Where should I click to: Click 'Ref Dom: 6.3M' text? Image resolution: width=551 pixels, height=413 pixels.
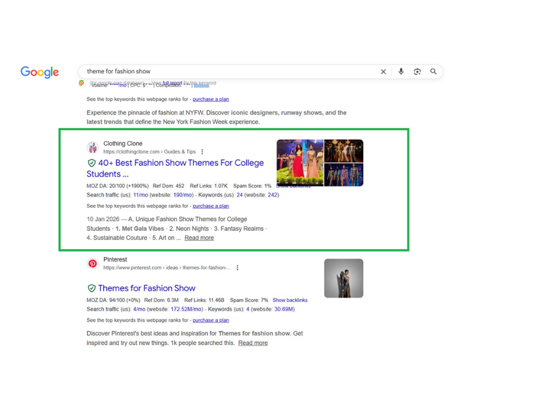(x=161, y=300)
